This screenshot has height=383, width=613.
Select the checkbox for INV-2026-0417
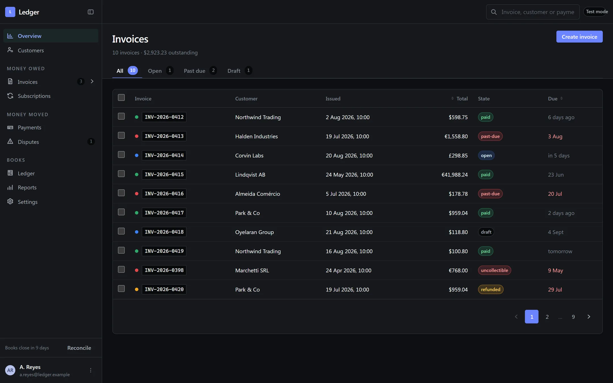click(x=121, y=212)
